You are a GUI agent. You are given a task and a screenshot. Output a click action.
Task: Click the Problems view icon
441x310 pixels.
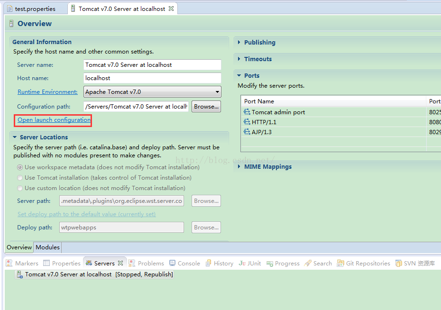click(x=132, y=263)
